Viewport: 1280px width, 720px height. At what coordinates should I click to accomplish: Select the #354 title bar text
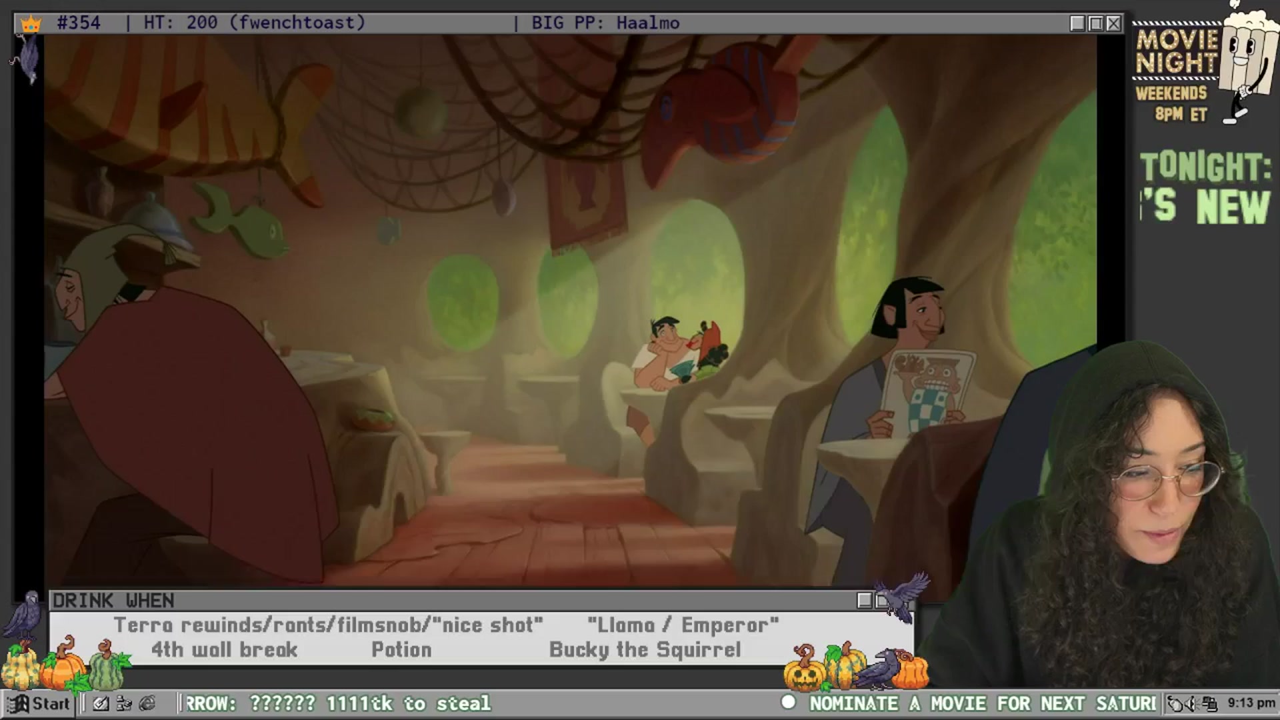point(79,23)
